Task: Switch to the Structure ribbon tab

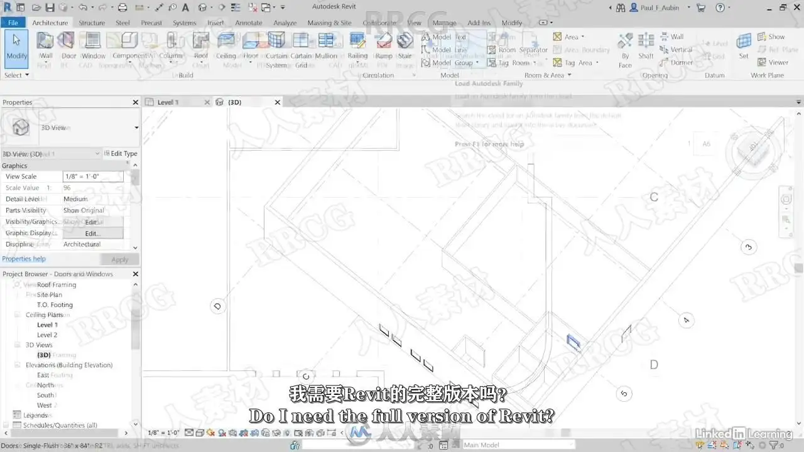Action: tap(92, 23)
